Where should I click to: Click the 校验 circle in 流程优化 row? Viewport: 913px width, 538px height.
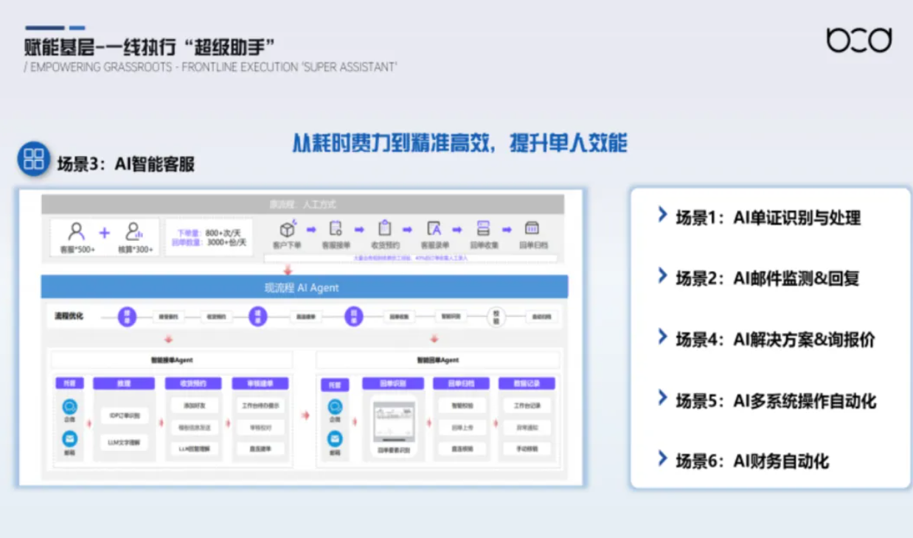tap(496, 317)
